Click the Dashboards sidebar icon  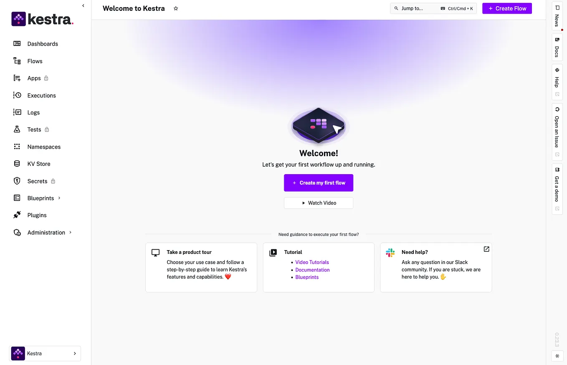(17, 43)
